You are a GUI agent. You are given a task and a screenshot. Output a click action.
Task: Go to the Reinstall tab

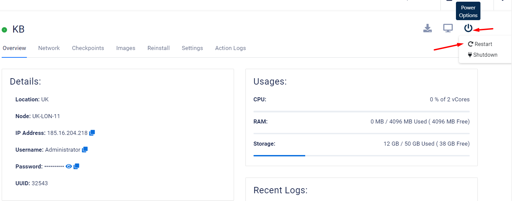tap(158, 48)
